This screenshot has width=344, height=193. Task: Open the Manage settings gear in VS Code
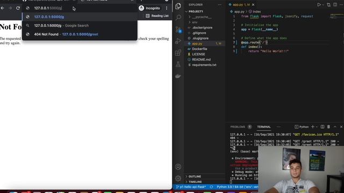tap(178, 179)
